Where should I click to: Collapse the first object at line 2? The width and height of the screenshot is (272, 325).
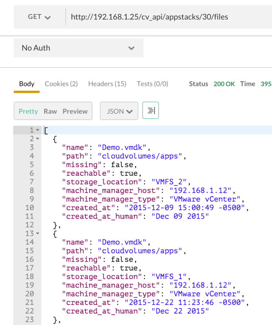[x=37, y=139]
